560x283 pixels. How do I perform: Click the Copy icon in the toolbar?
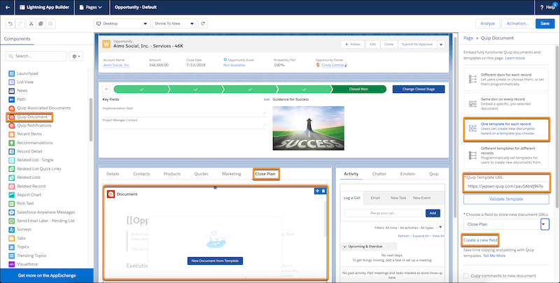41,24
